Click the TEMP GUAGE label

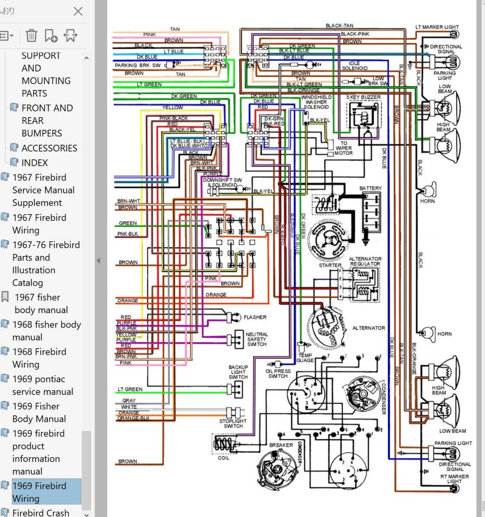(305, 358)
